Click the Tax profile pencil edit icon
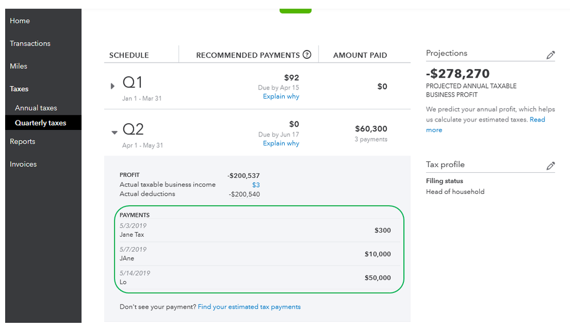 [x=550, y=165]
